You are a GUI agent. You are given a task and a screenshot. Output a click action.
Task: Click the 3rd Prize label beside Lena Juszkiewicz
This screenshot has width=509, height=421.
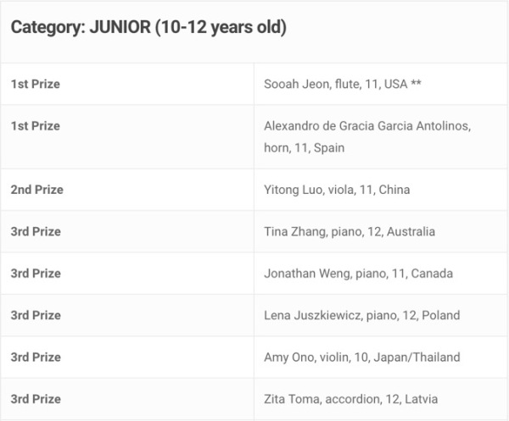point(36,315)
